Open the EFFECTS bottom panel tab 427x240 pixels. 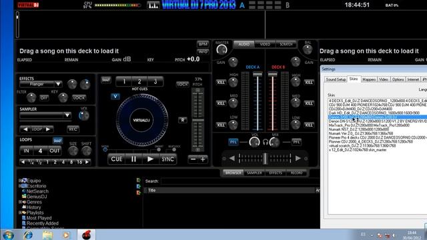pyautogui.click(x=276, y=173)
